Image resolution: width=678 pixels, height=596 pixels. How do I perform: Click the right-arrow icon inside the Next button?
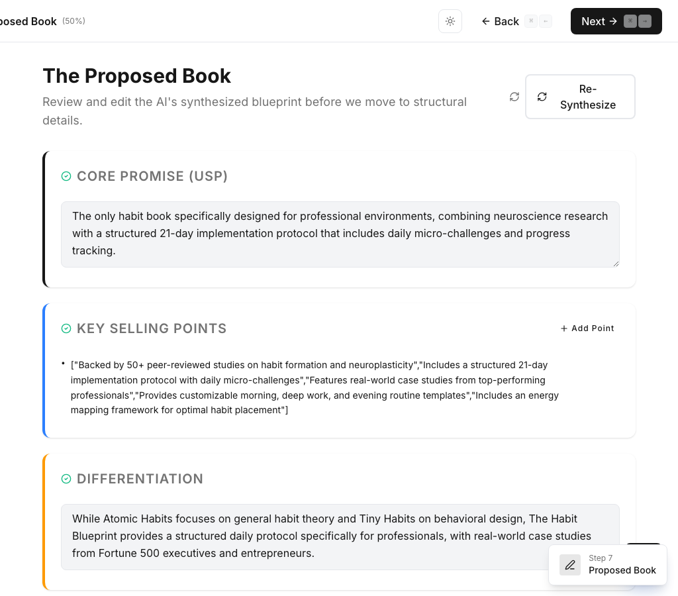(614, 21)
